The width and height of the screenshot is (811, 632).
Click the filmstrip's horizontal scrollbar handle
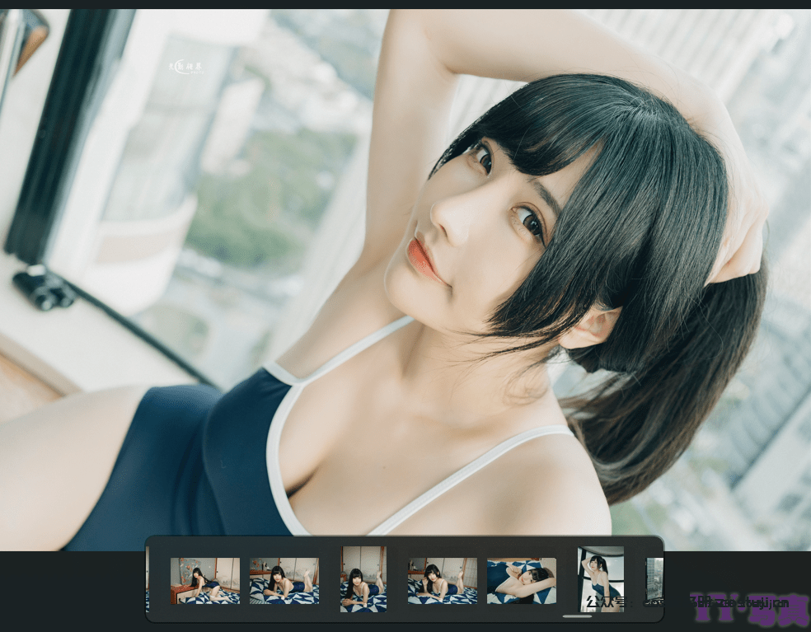pos(577,616)
